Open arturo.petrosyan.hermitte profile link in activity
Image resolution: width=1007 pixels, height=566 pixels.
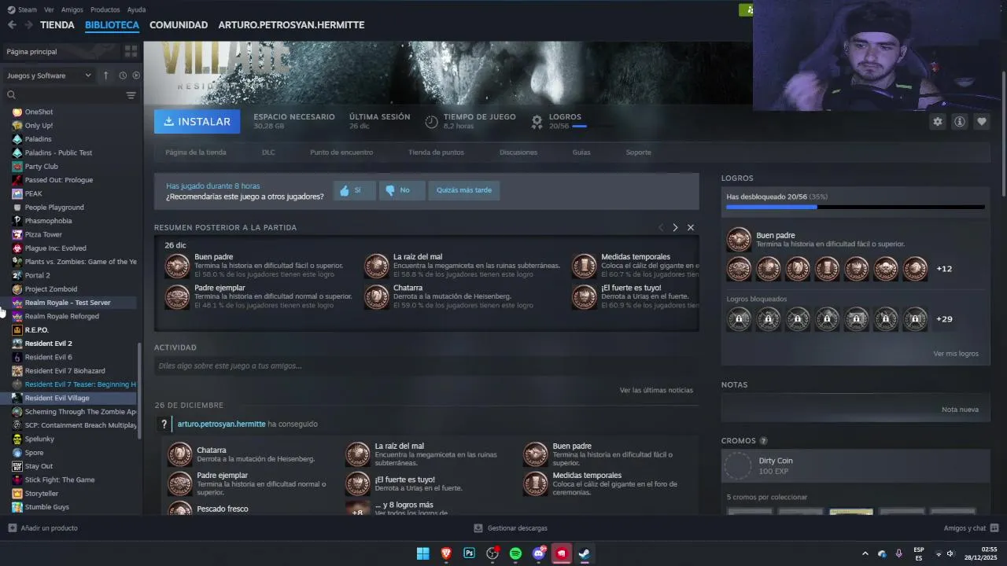tap(221, 424)
